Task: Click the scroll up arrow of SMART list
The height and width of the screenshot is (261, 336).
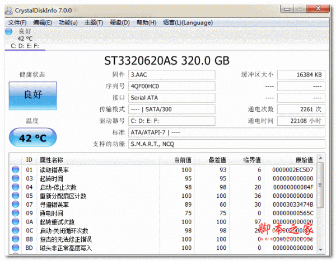Action: pyautogui.click(x=320, y=158)
